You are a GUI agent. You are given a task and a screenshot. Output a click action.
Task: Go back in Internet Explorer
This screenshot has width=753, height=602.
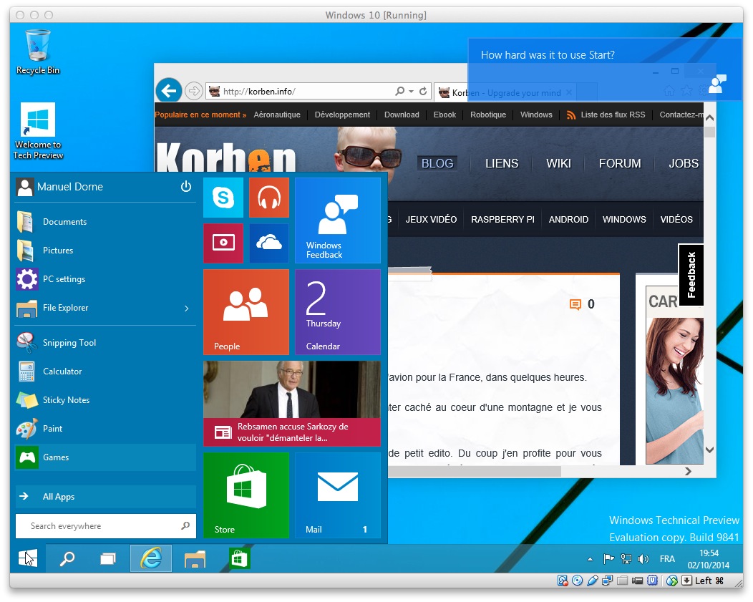(168, 90)
